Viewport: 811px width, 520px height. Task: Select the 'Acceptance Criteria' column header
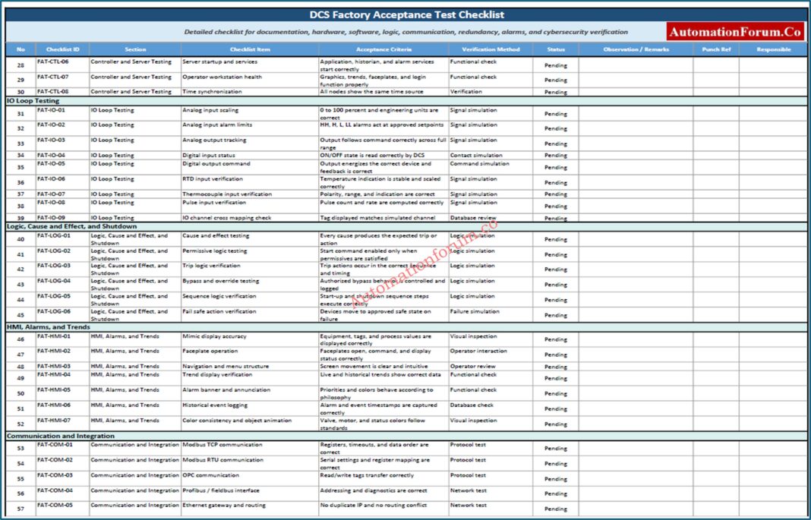[x=383, y=49]
